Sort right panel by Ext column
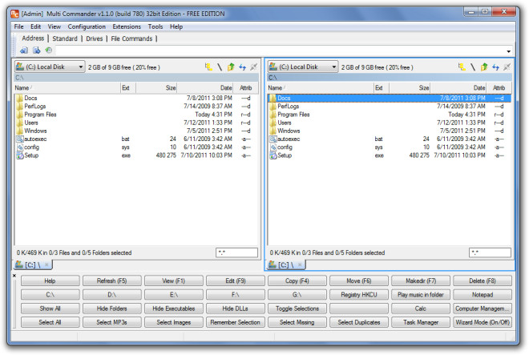 (382, 87)
